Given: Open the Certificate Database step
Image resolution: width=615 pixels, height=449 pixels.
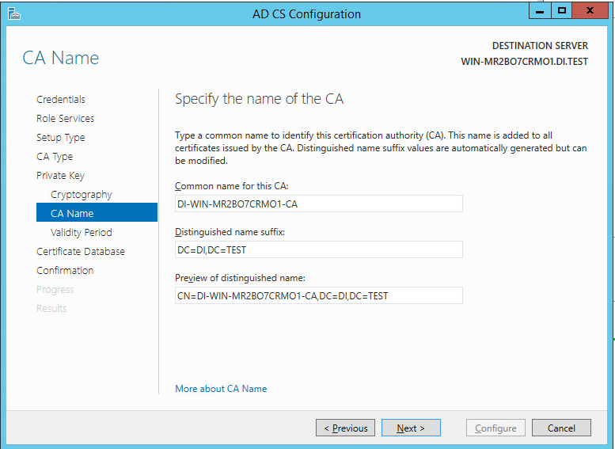Looking at the screenshot, I should (81, 251).
